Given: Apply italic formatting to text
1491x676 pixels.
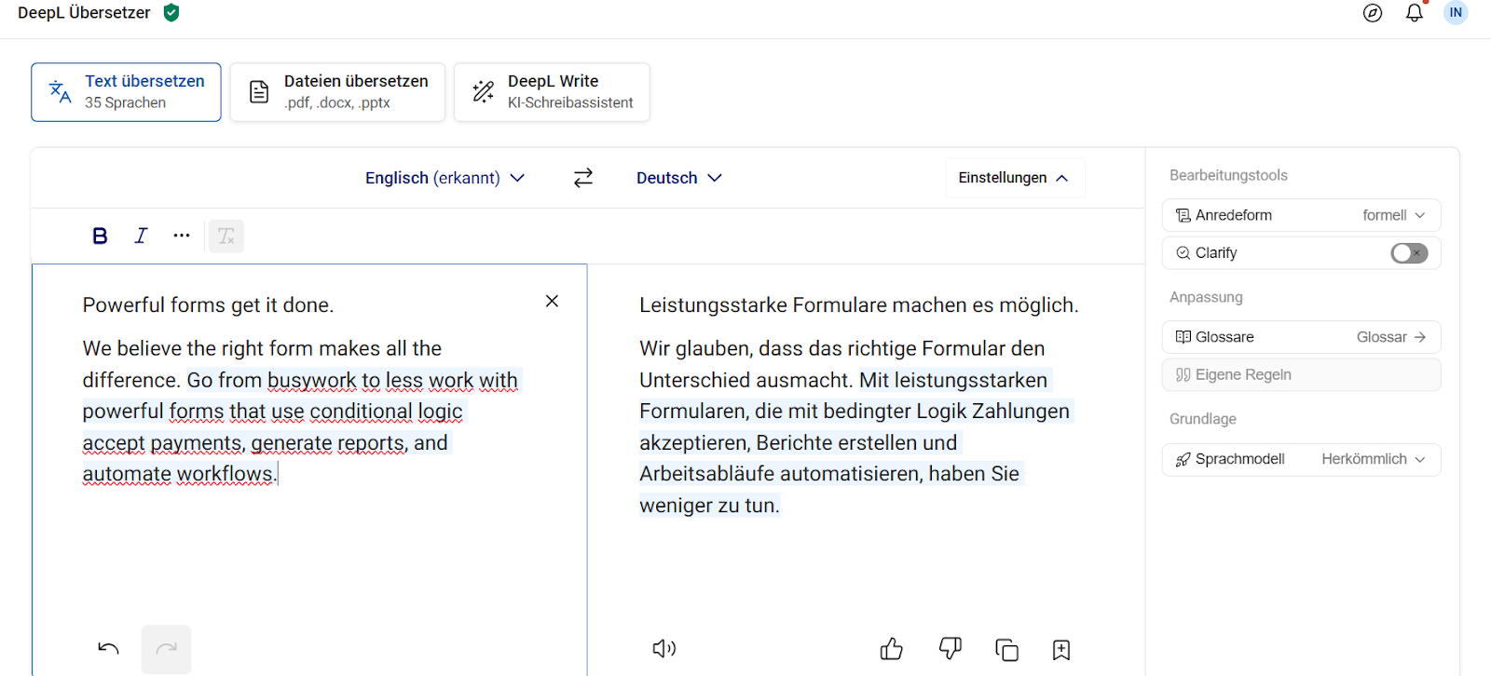Looking at the screenshot, I should [x=141, y=237].
